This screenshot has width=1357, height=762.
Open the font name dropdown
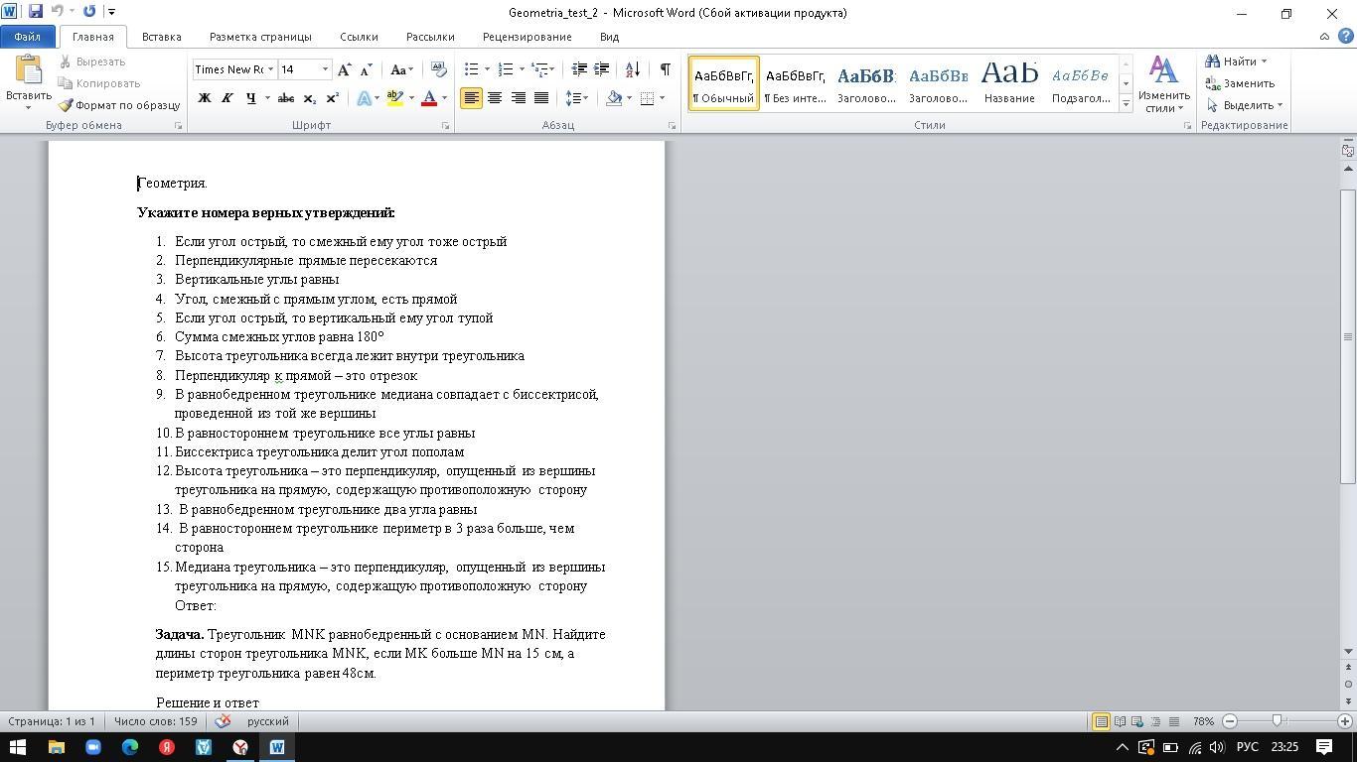(270, 69)
